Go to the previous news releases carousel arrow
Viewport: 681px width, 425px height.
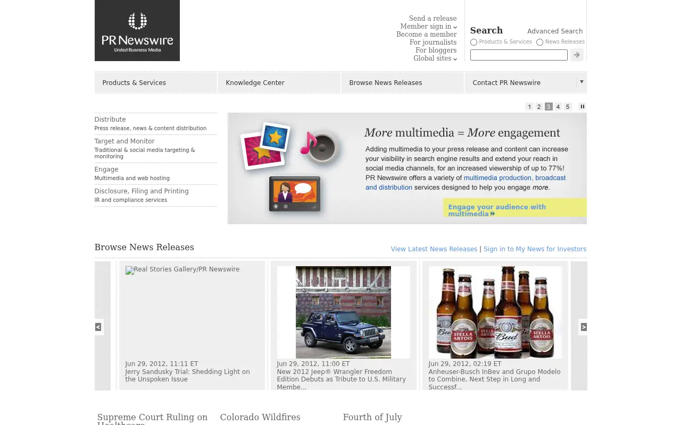[98, 327]
